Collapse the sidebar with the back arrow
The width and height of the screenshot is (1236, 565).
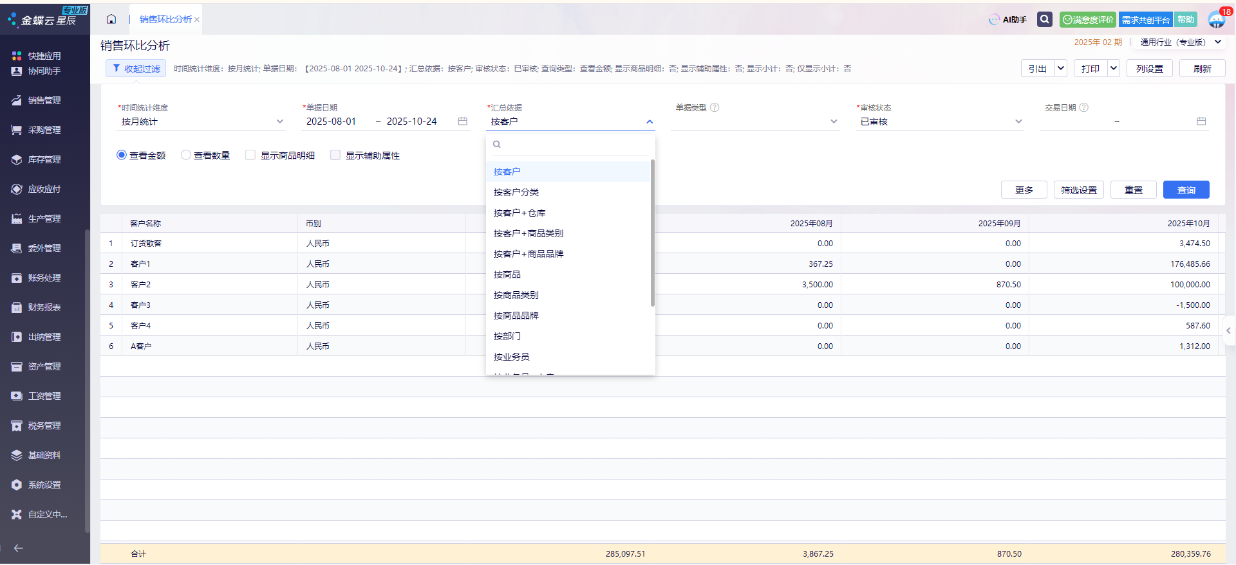point(19,548)
